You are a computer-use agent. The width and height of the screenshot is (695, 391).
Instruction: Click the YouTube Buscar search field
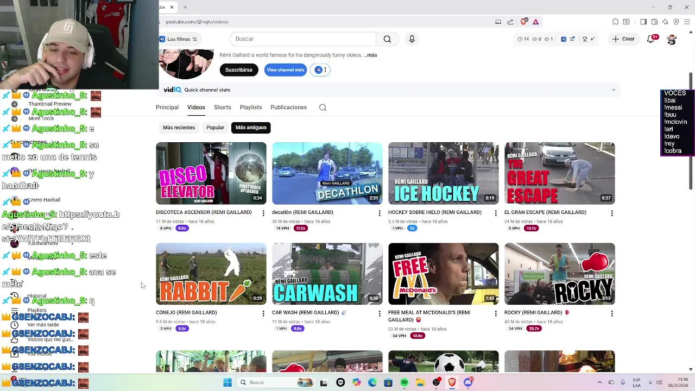(303, 39)
